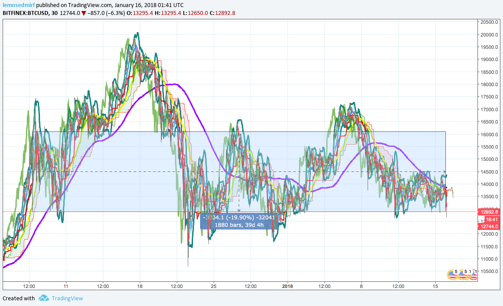Click the 14500.0 price axis label
503x306 pixels.
click(489, 172)
